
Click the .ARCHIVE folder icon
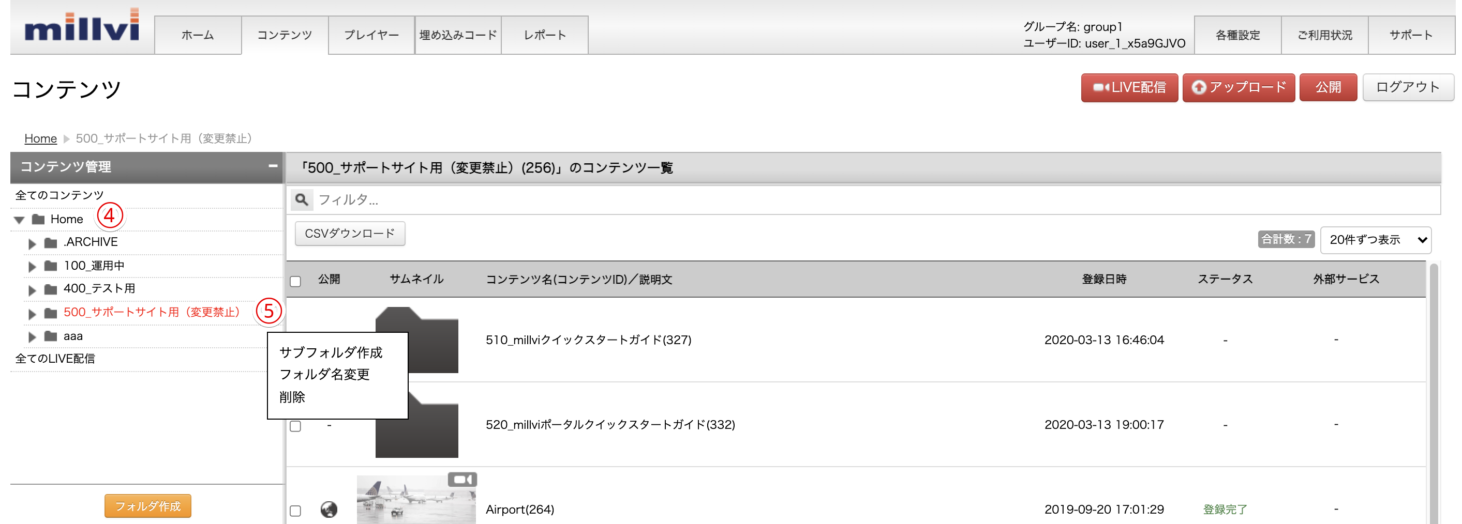tap(51, 243)
